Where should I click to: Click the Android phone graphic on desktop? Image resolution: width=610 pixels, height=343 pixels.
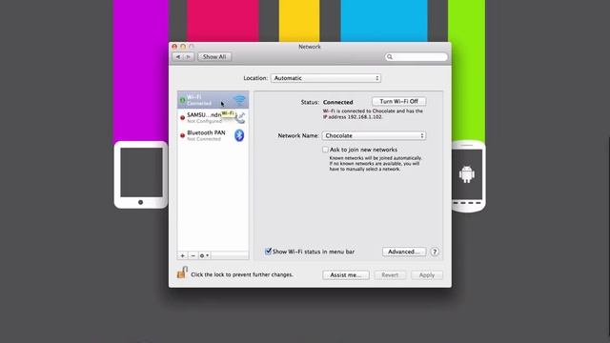coord(468,176)
